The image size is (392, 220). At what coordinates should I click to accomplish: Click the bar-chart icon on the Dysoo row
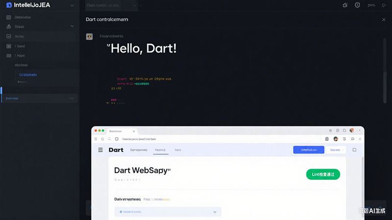point(9,26)
